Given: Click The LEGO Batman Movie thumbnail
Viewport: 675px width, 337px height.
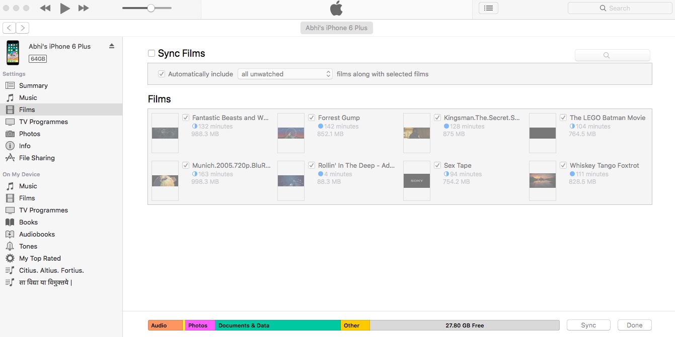Looking at the screenshot, I should (543, 133).
